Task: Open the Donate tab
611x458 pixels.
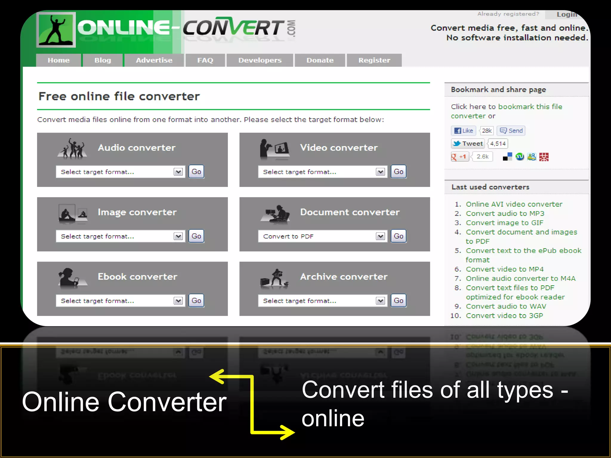Action: [x=320, y=60]
